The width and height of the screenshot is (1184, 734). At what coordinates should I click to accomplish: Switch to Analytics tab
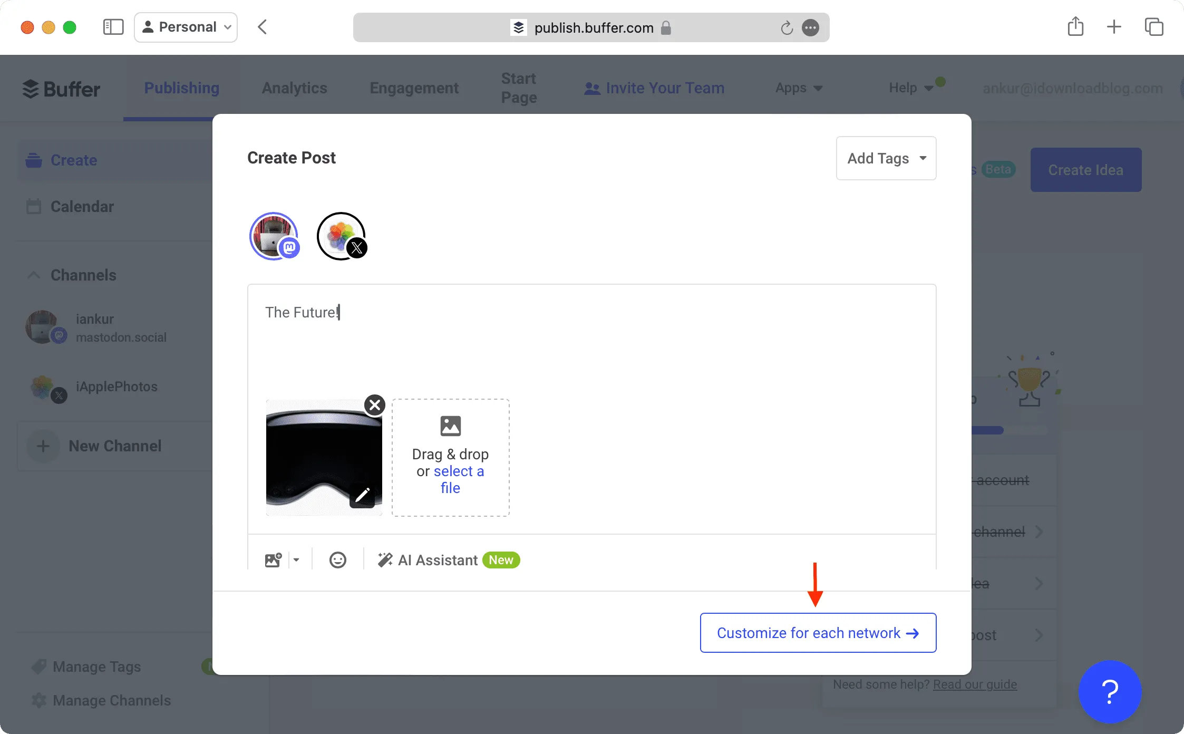click(294, 87)
